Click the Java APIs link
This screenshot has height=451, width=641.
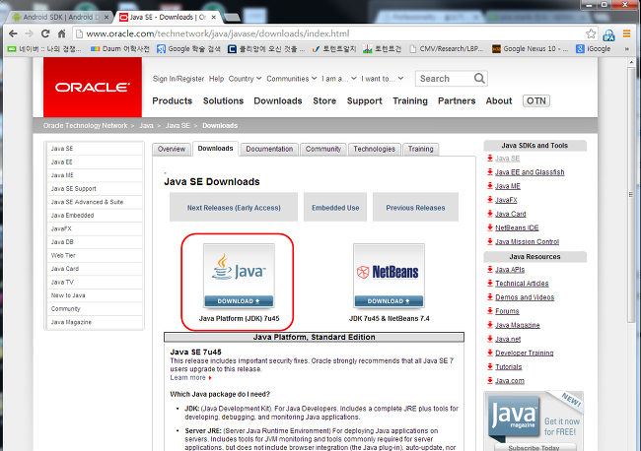(510, 270)
